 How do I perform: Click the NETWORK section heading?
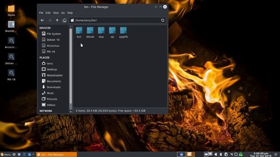pyautogui.click(x=46, y=111)
